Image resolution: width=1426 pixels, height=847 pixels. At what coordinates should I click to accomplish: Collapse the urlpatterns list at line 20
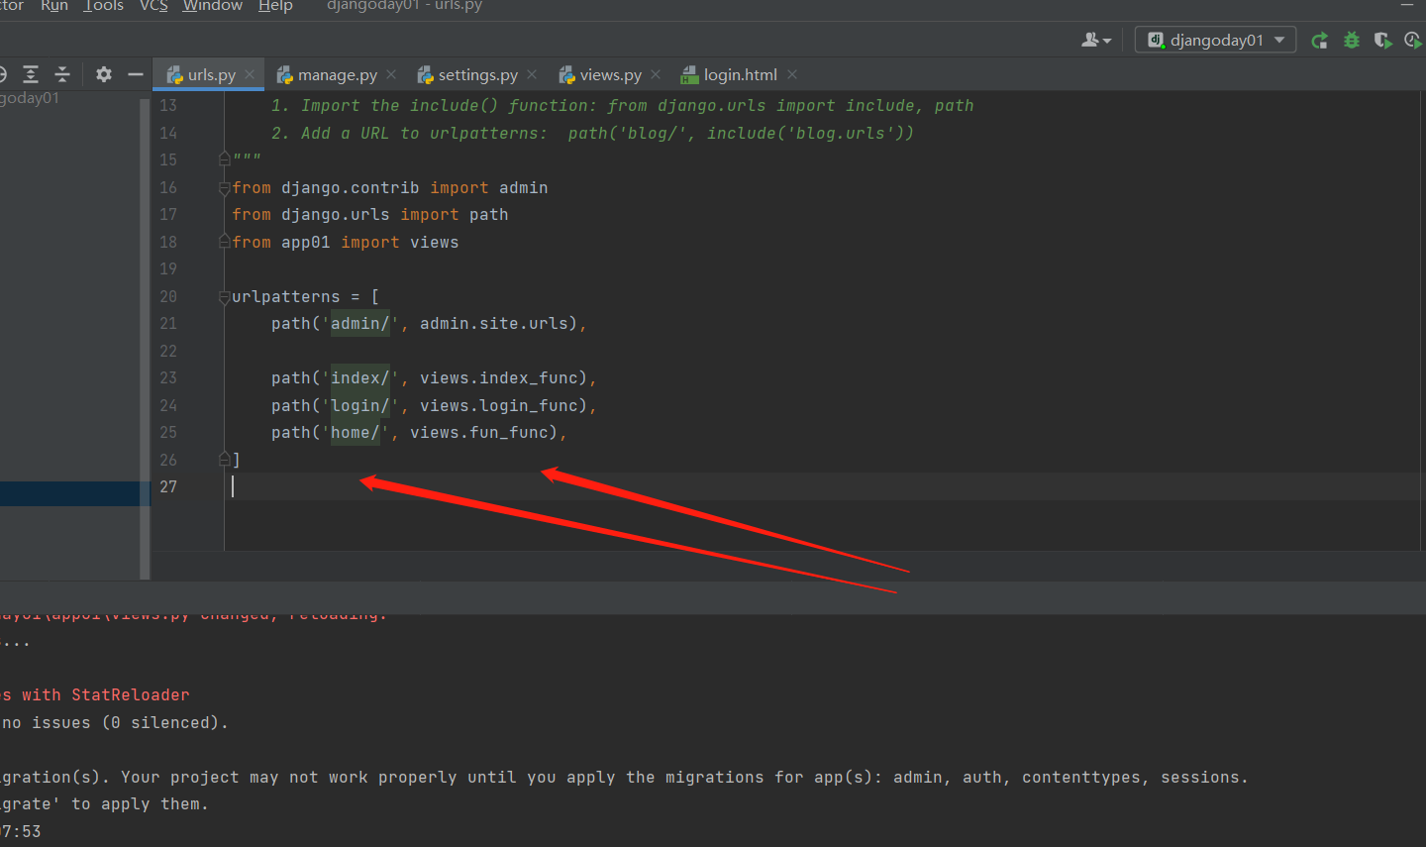click(225, 296)
